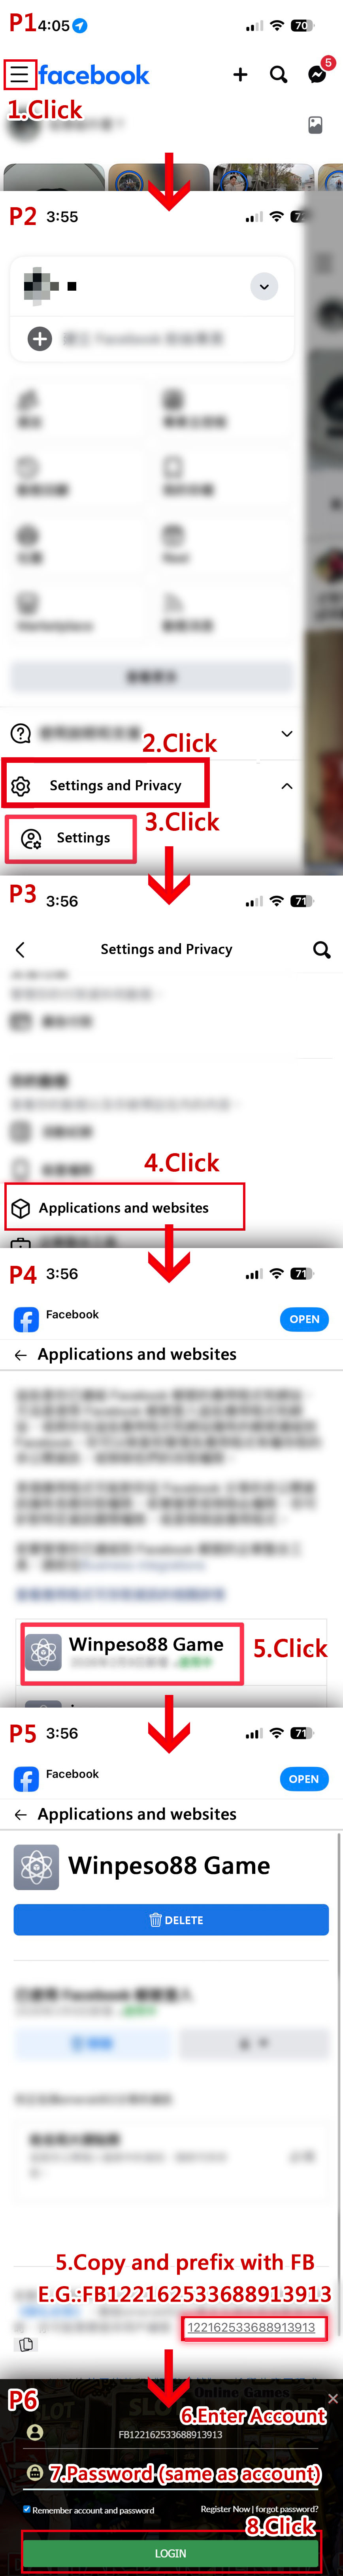Expand the profile switcher dropdown arrow
Image resolution: width=343 pixels, height=2576 pixels.
pyautogui.click(x=264, y=287)
